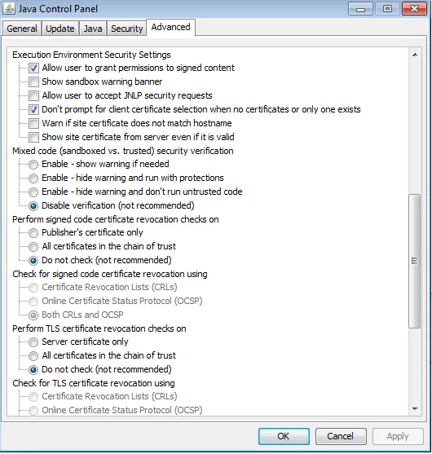Click the Java coffee cup title icon
The width and height of the screenshot is (432, 454).
(x=9, y=9)
